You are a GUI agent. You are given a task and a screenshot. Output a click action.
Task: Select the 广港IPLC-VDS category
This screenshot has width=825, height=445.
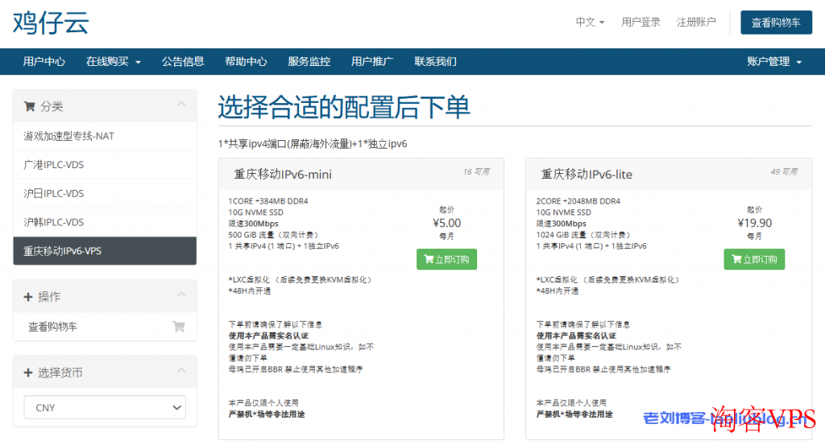click(105, 165)
